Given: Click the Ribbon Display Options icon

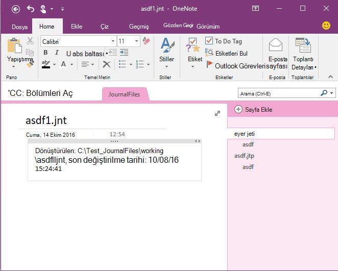Looking at the screenshot, I should pyautogui.click(x=255, y=8).
